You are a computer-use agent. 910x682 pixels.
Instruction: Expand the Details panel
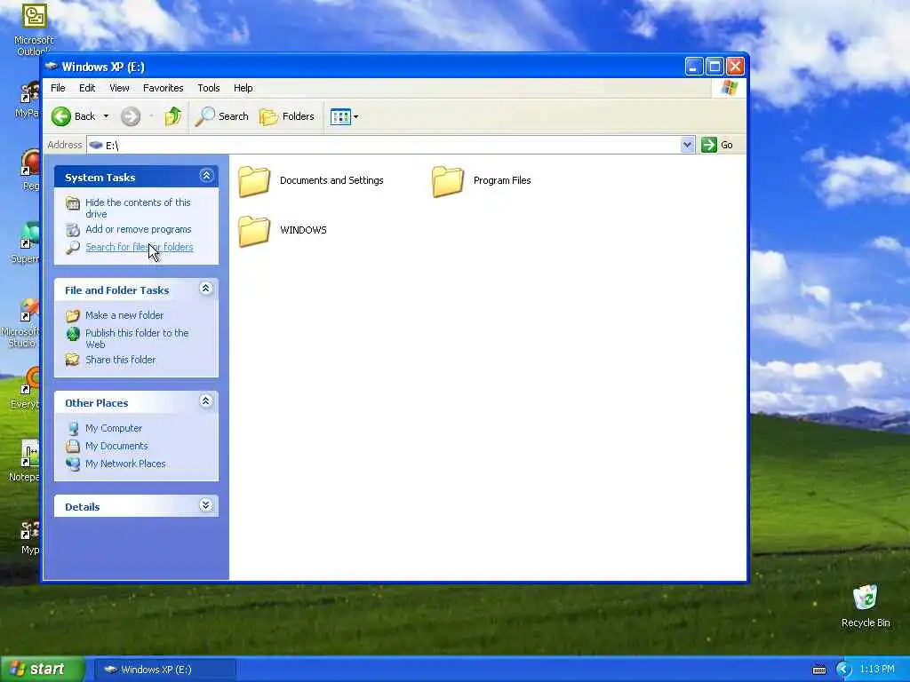pyautogui.click(x=206, y=505)
